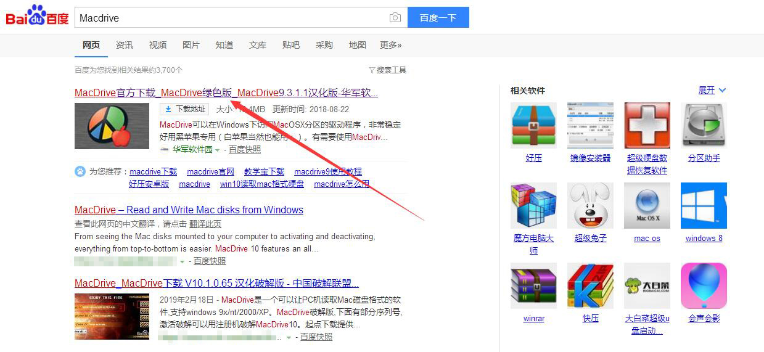
Task: Click 翻译此页 translate link
Action: click(205, 224)
